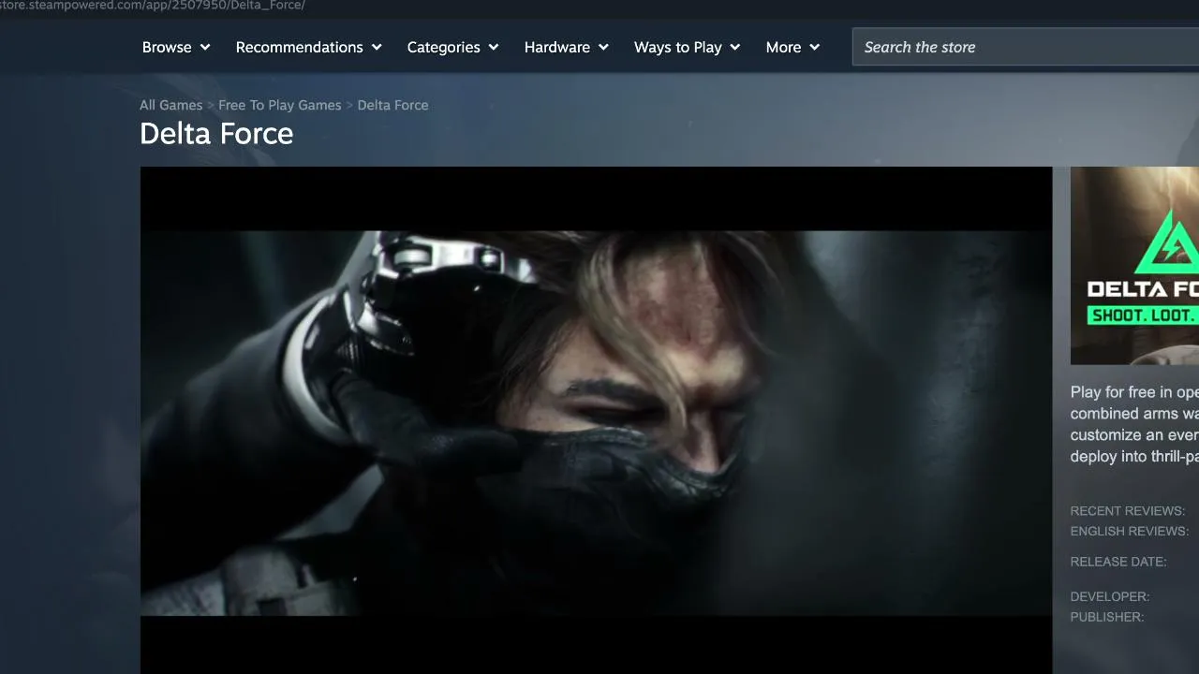Click the Delta Force trailer video
The height and width of the screenshot is (674, 1199).
pyautogui.click(x=597, y=420)
